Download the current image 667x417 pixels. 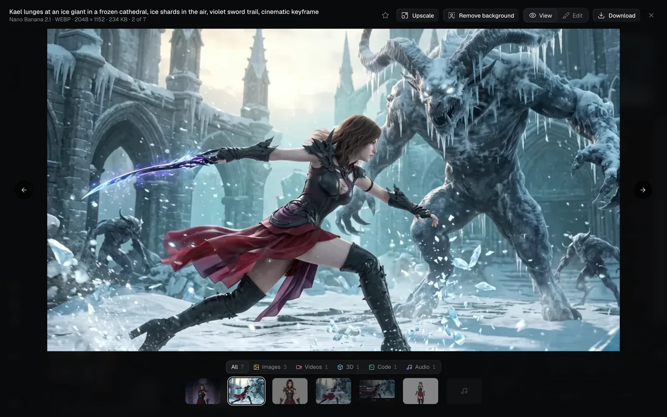click(617, 15)
